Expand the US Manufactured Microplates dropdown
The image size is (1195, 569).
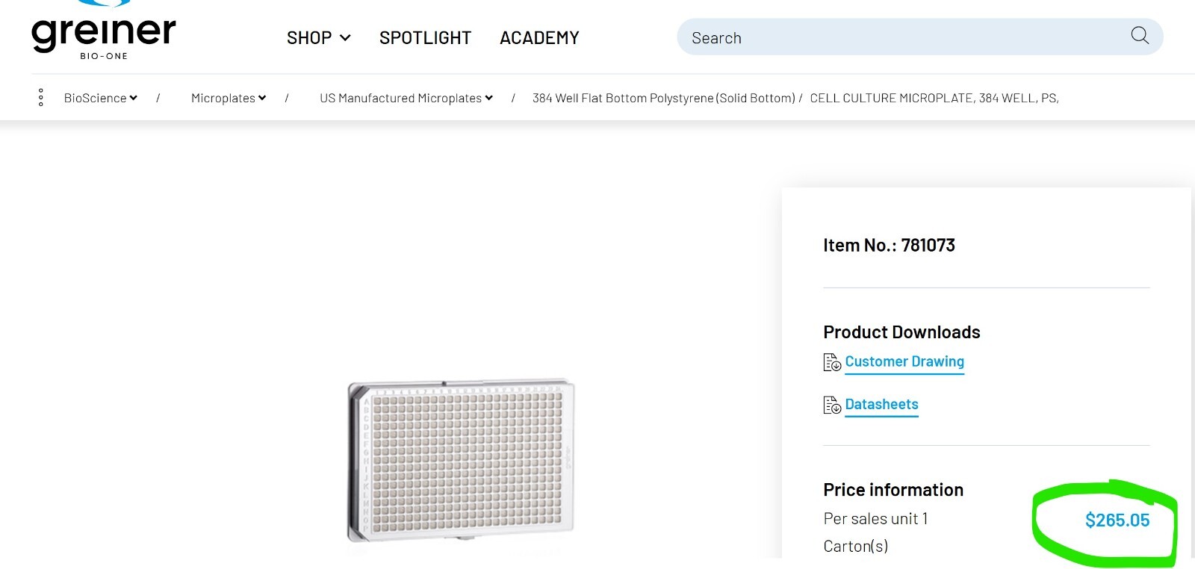point(488,98)
